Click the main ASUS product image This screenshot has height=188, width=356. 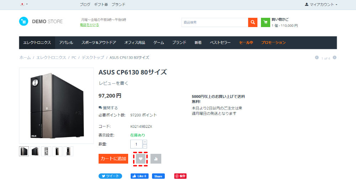click(57, 106)
